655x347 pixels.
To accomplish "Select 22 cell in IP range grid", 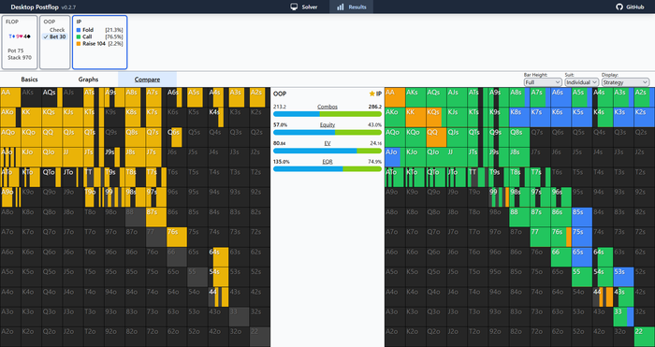I will tap(644, 337).
